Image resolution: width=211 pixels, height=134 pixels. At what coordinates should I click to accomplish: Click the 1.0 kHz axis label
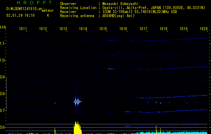3,60
